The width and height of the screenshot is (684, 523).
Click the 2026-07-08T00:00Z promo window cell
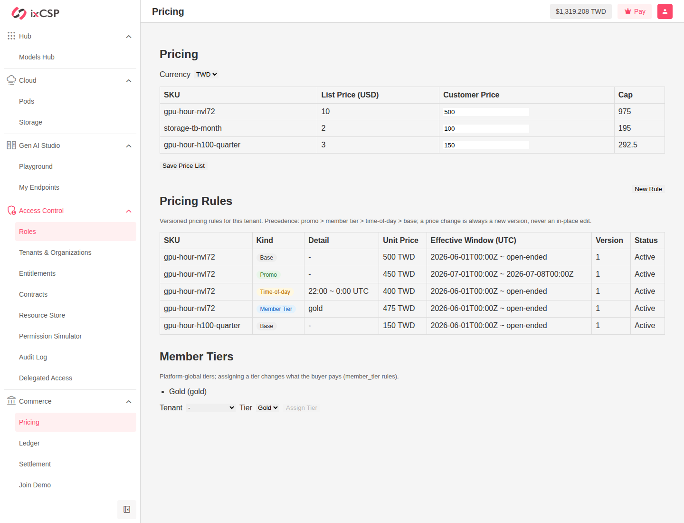pyautogui.click(x=509, y=275)
